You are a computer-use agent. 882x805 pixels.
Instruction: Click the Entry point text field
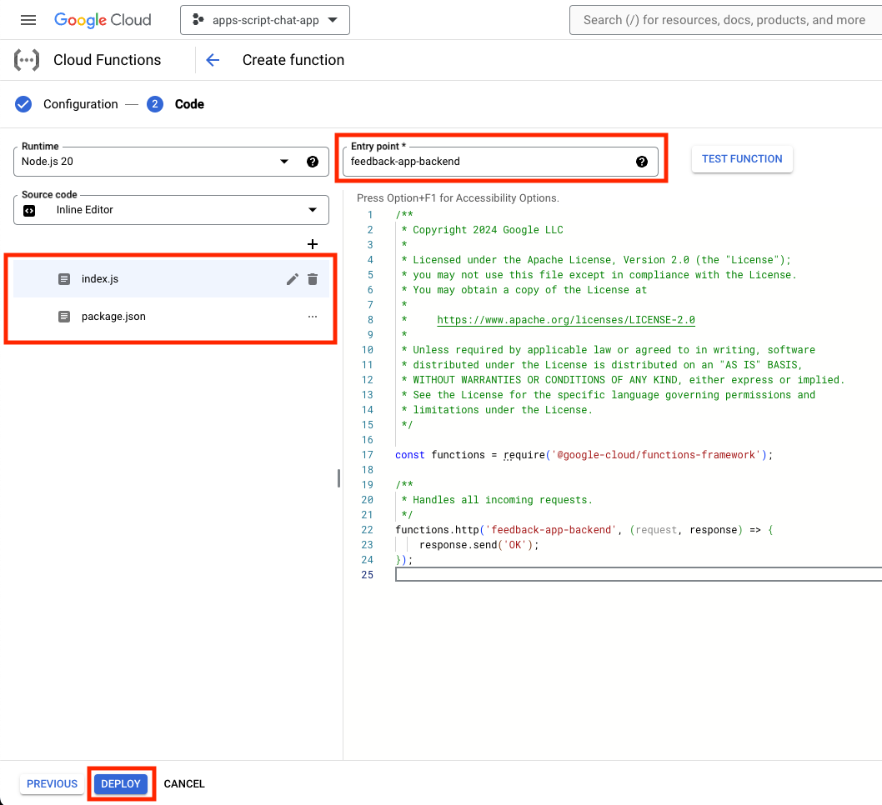(x=488, y=162)
